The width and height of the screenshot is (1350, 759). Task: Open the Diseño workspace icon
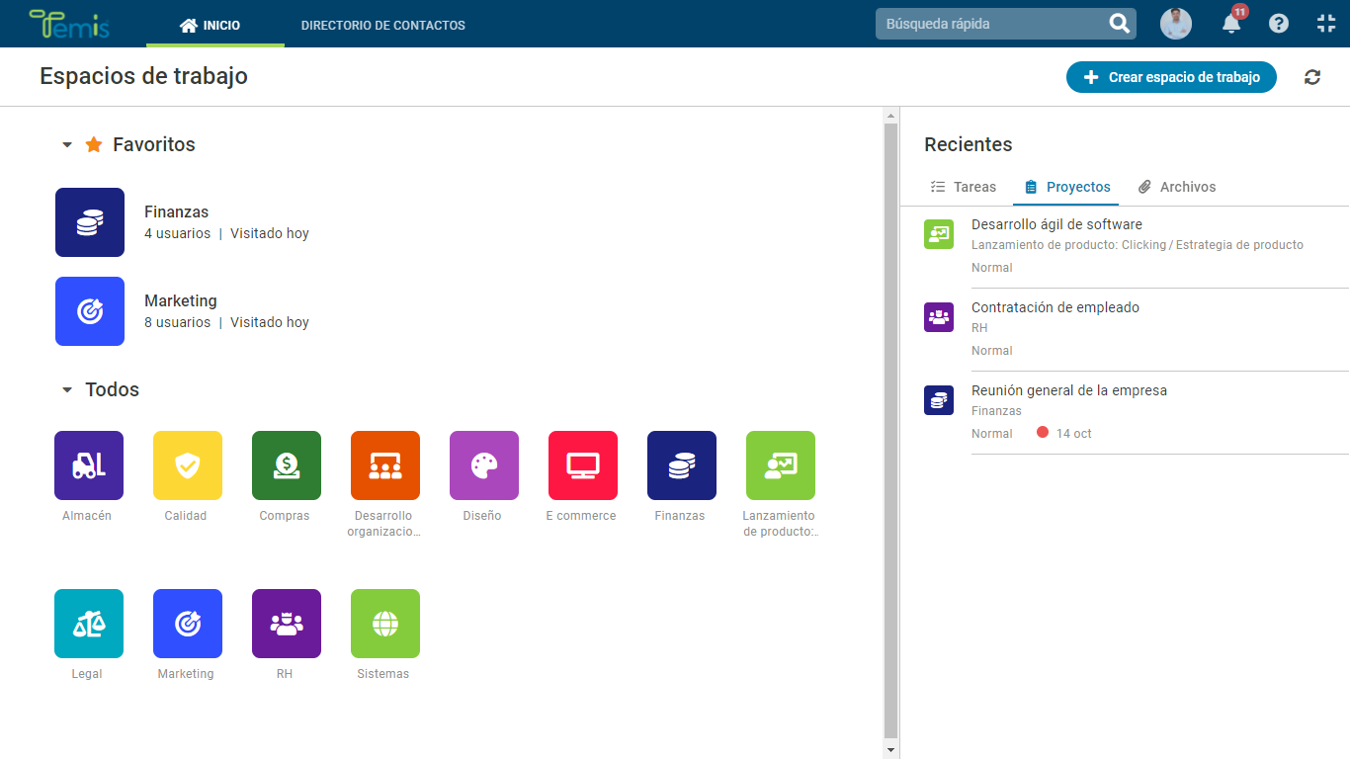pyautogui.click(x=484, y=465)
